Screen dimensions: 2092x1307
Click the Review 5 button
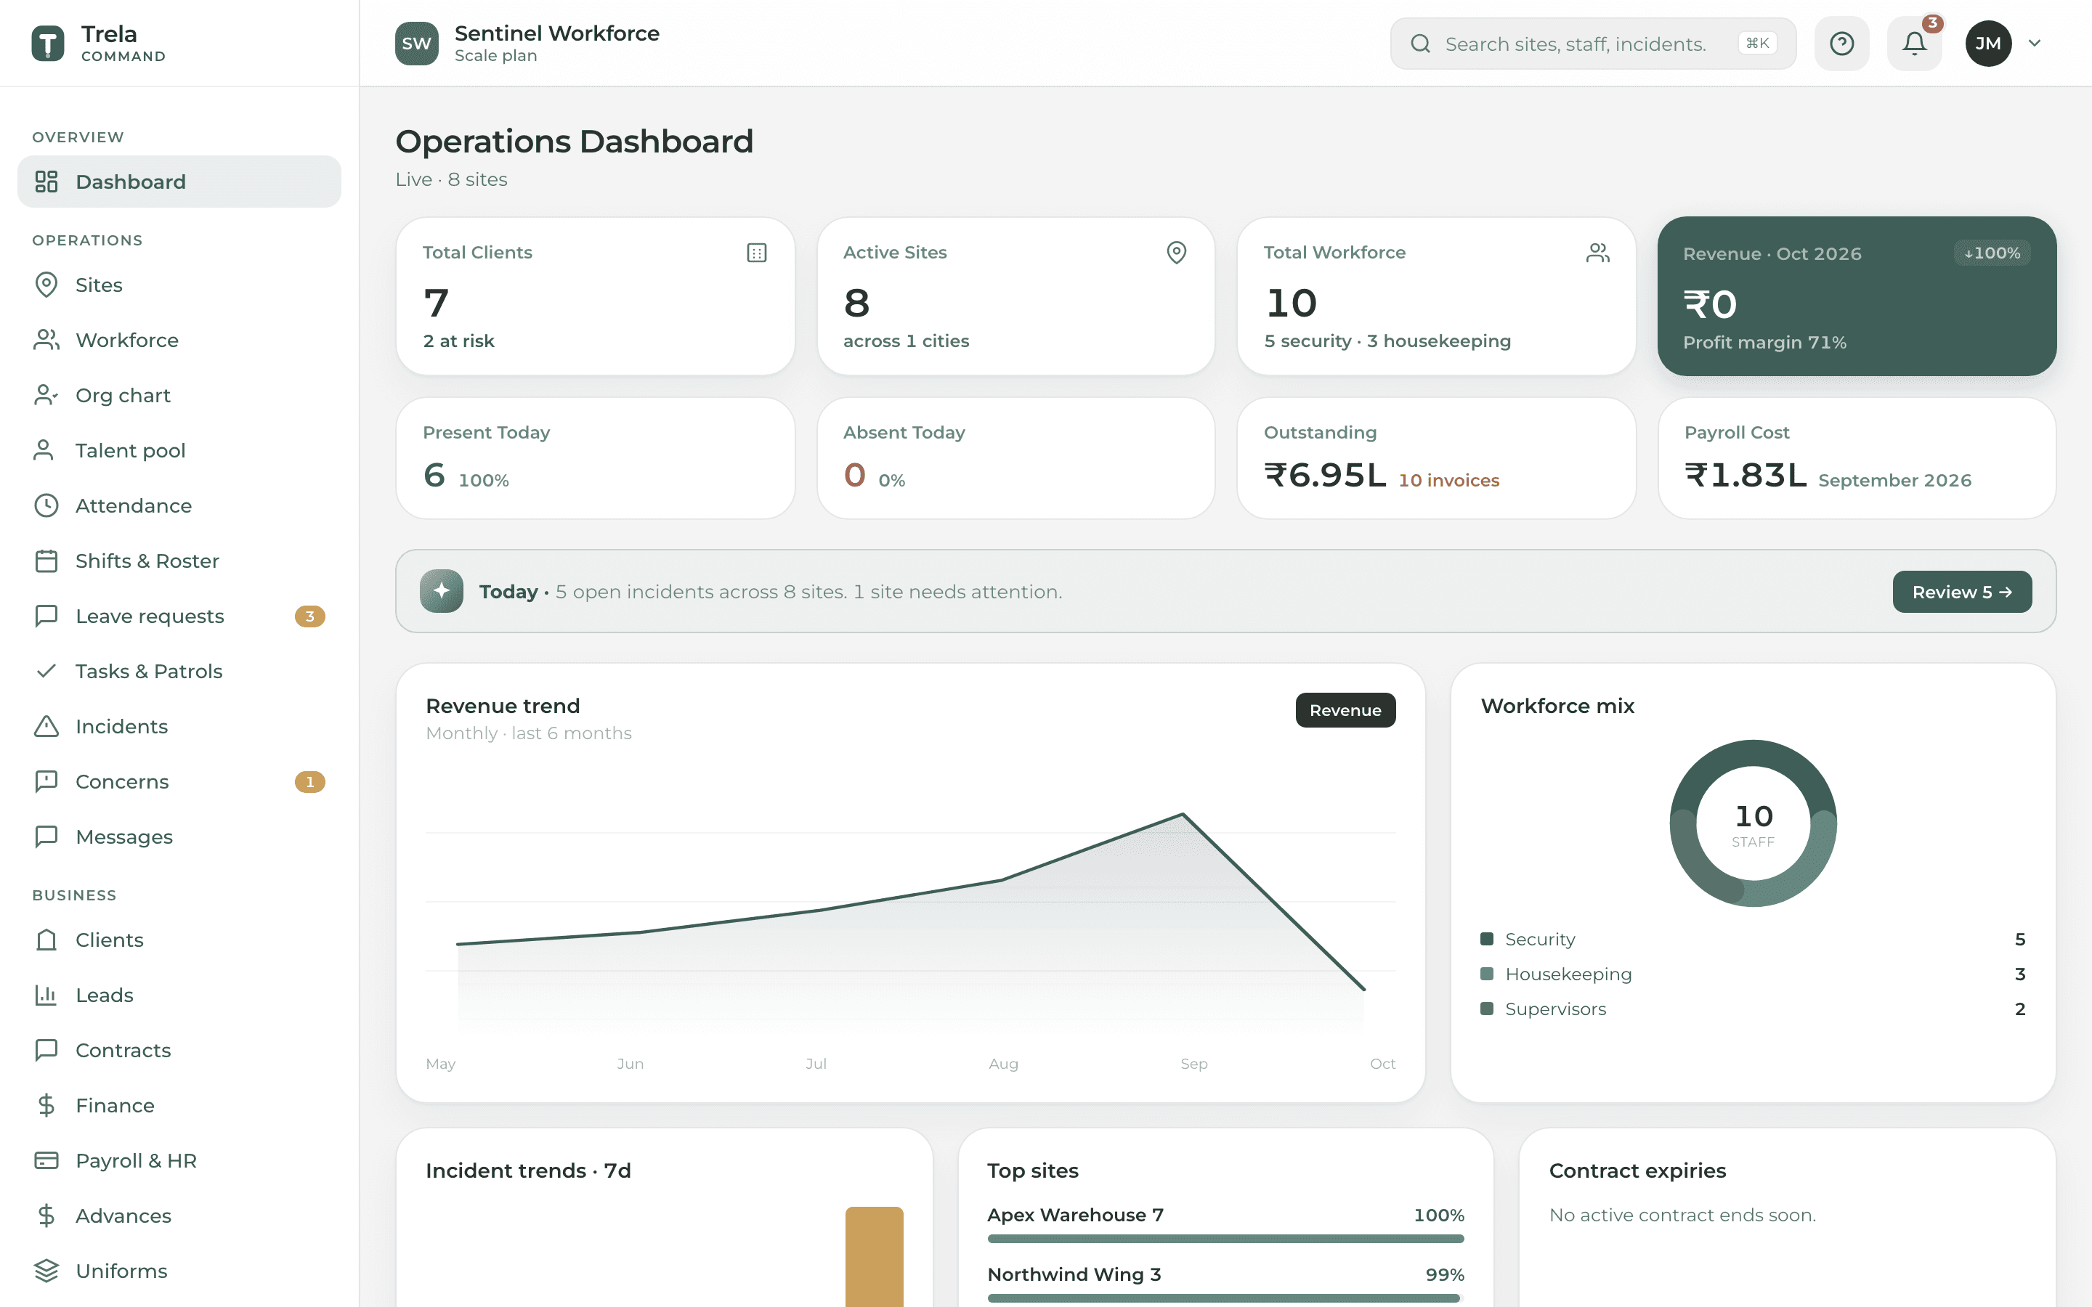coord(1961,591)
